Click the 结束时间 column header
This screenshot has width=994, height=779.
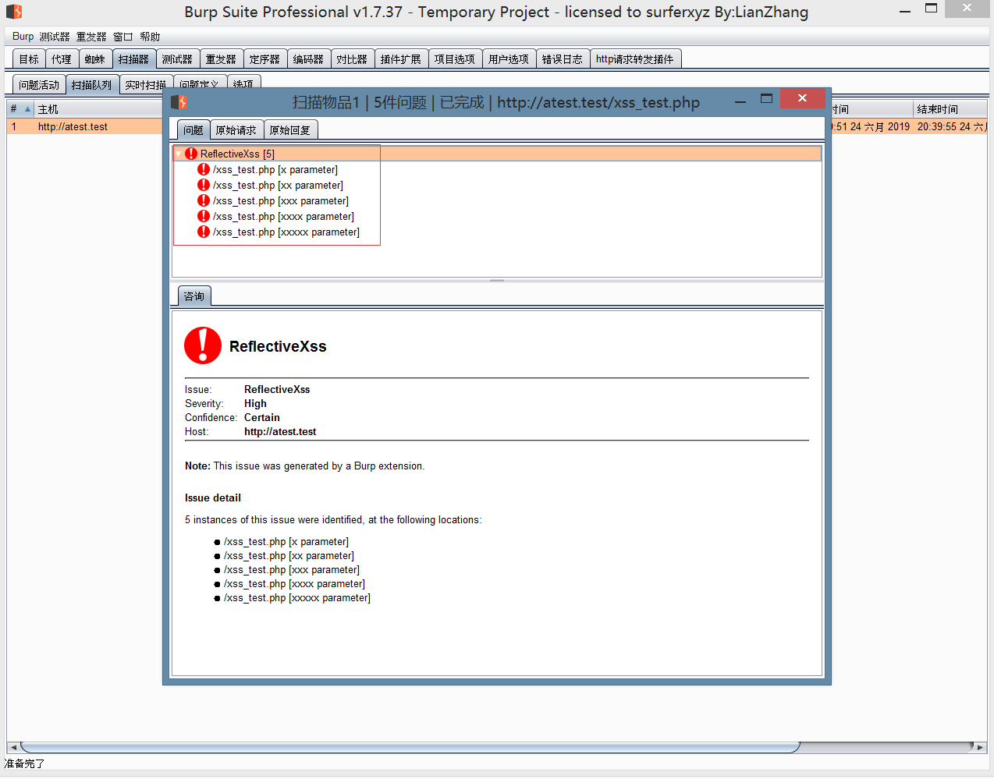coord(950,109)
